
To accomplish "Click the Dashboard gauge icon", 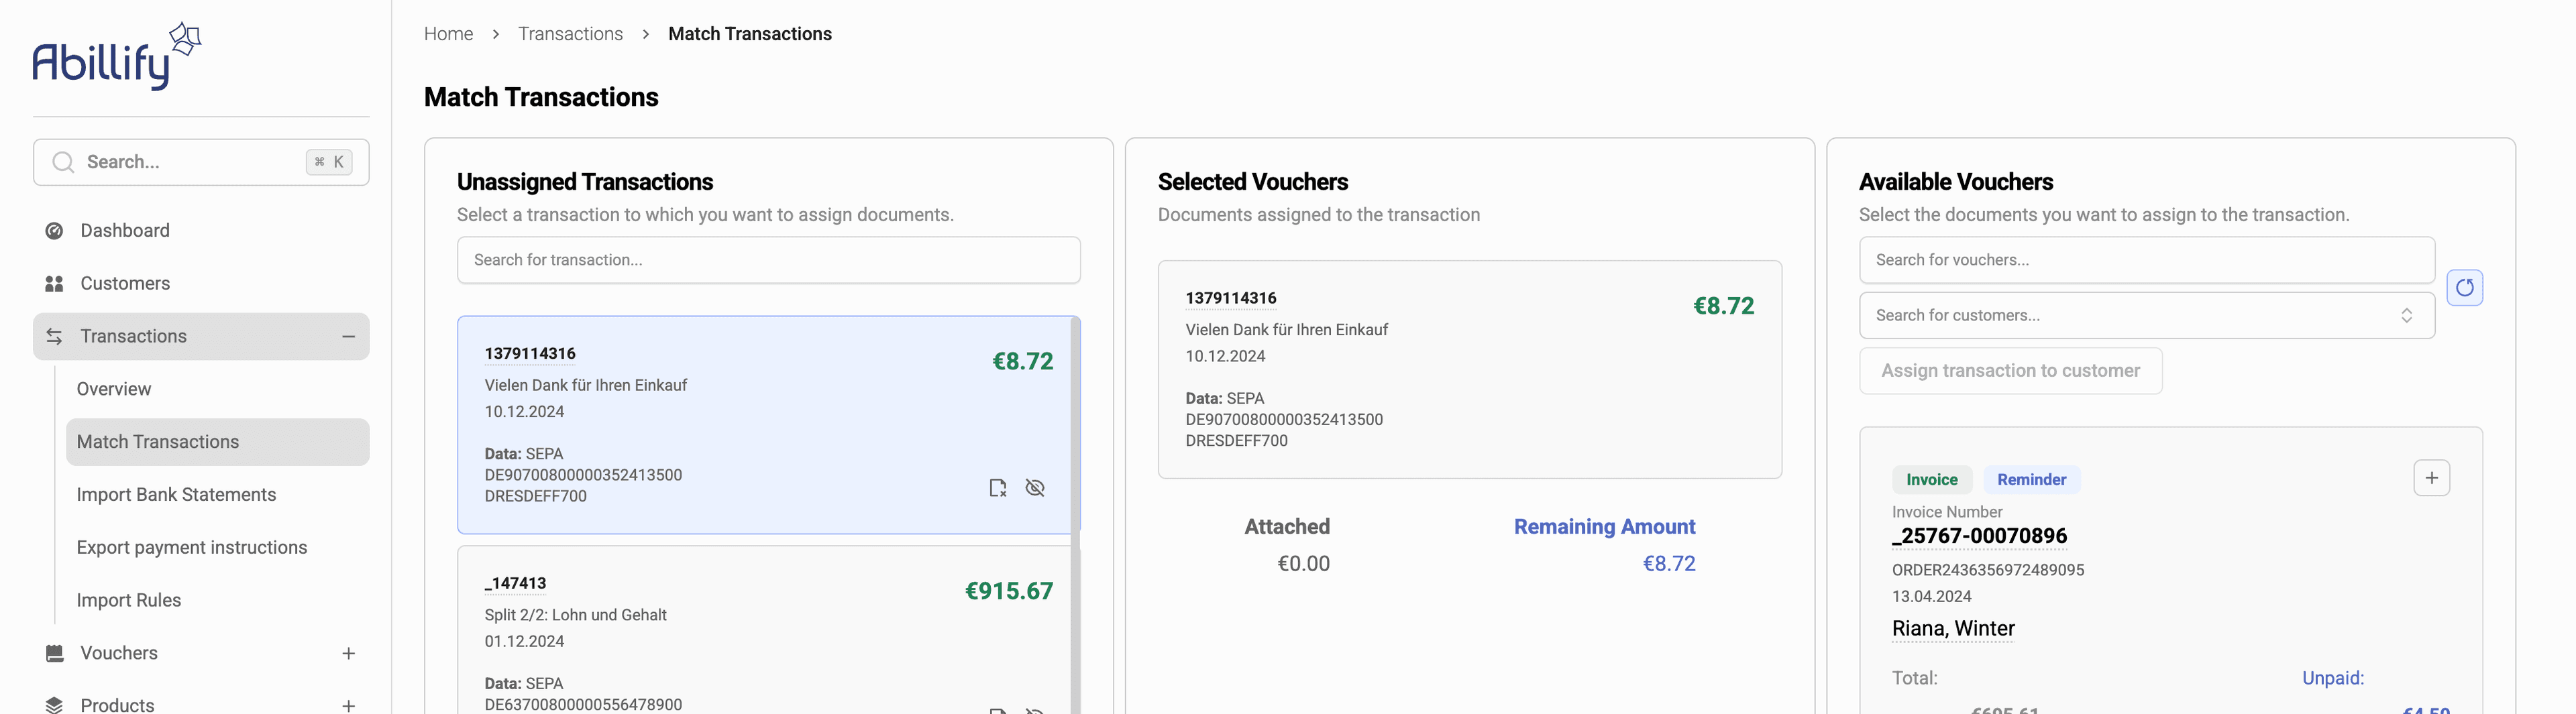I will click(x=55, y=231).
